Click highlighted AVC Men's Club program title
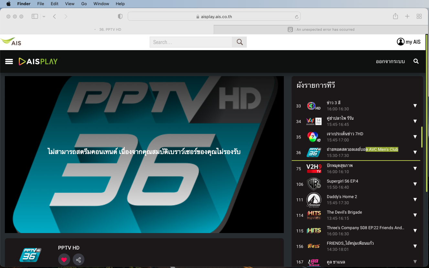Screen dimensions: 429x268 (382, 150)
